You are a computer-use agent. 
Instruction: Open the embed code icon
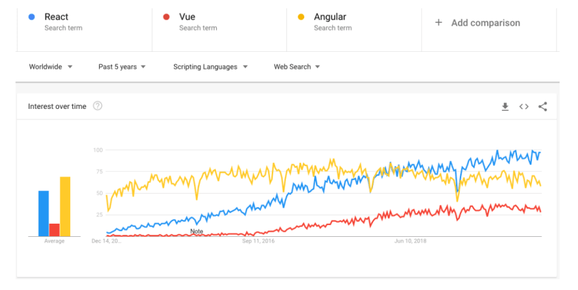coord(524,107)
